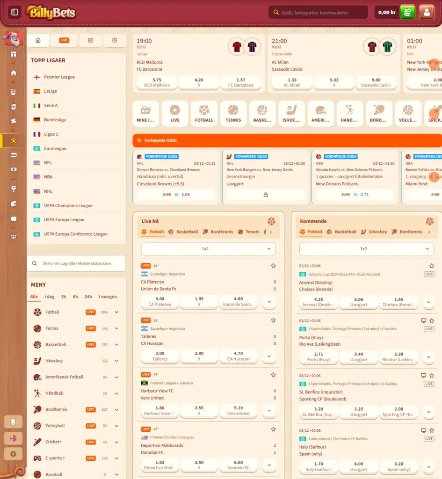Image resolution: width=442 pixels, height=479 pixels.
Task: Open UEFA Champions League link
Action: 68,206
